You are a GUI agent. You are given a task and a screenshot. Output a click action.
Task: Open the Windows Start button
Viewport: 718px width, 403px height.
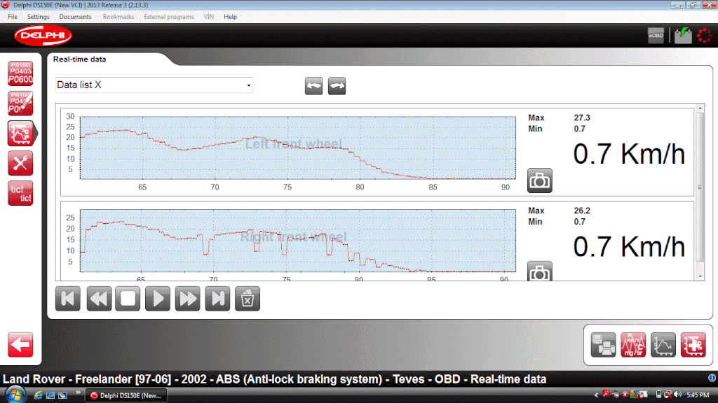tap(15, 395)
